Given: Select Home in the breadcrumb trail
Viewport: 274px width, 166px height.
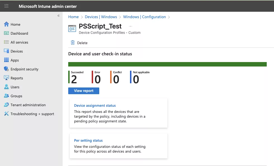Looking at the screenshot, I should coord(73,17).
